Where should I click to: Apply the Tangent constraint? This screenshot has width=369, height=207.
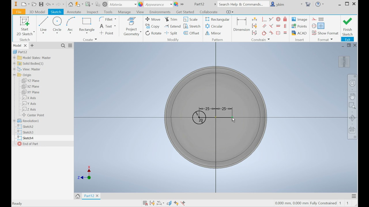pyautogui.click(x=264, y=33)
